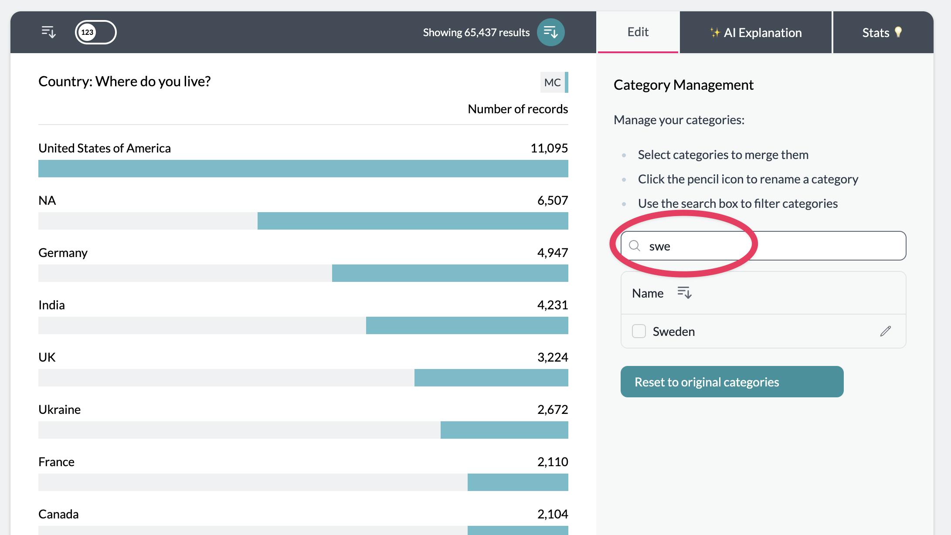The height and width of the screenshot is (535, 951).
Task: Open the Edit tab
Action: click(638, 32)
